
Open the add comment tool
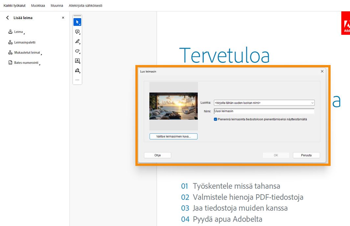(x=77, y=32)
